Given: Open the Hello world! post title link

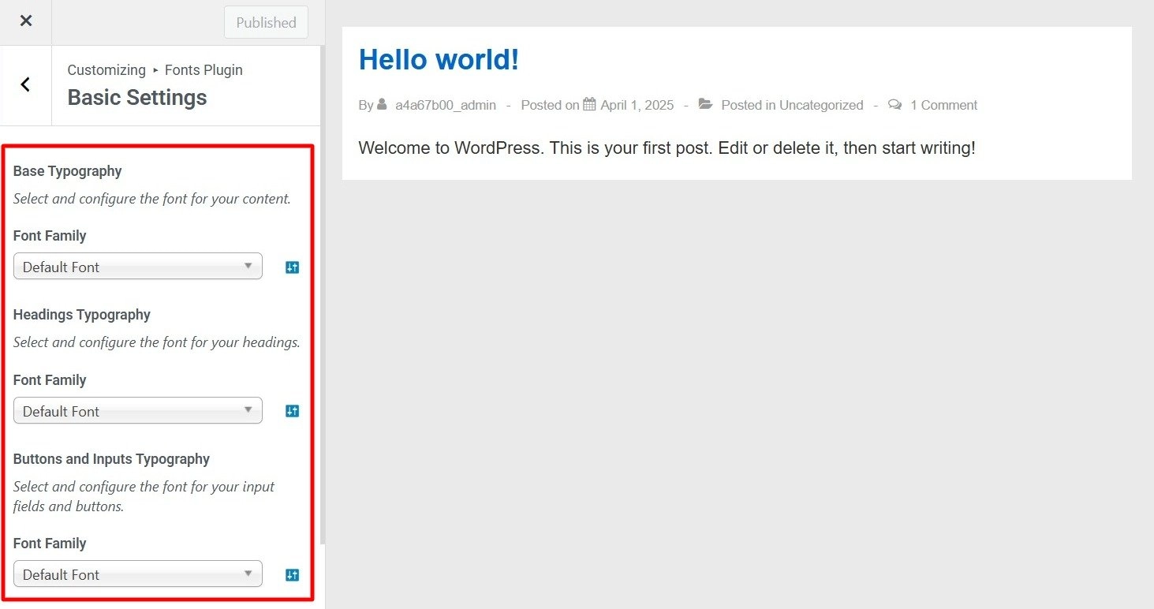Looking at the screenshot, I should click(439, 60).
